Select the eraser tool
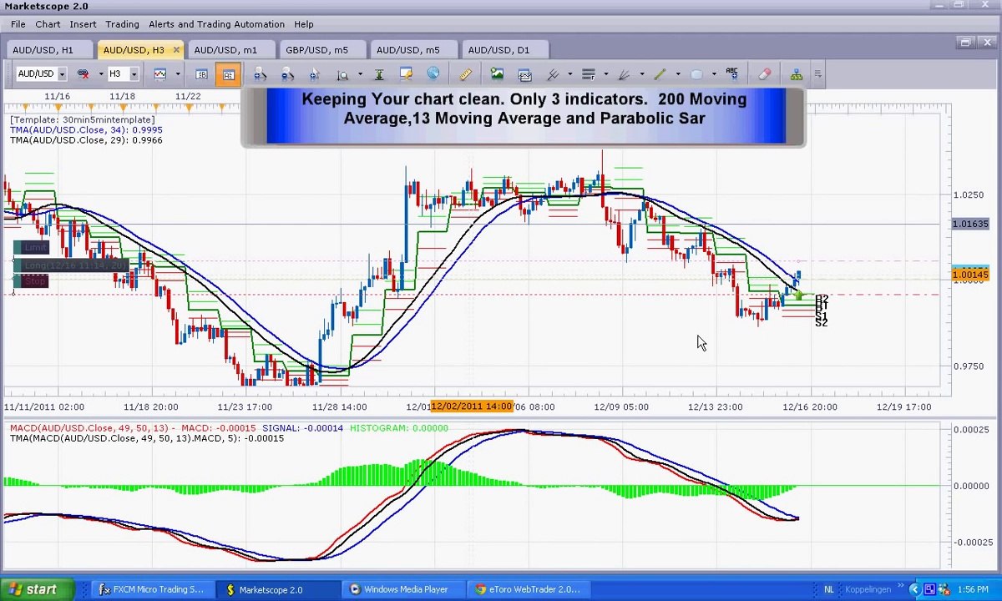 point(765,74)
